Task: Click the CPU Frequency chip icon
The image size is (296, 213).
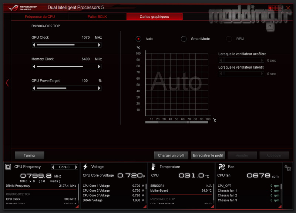Action: coord(8,166)
